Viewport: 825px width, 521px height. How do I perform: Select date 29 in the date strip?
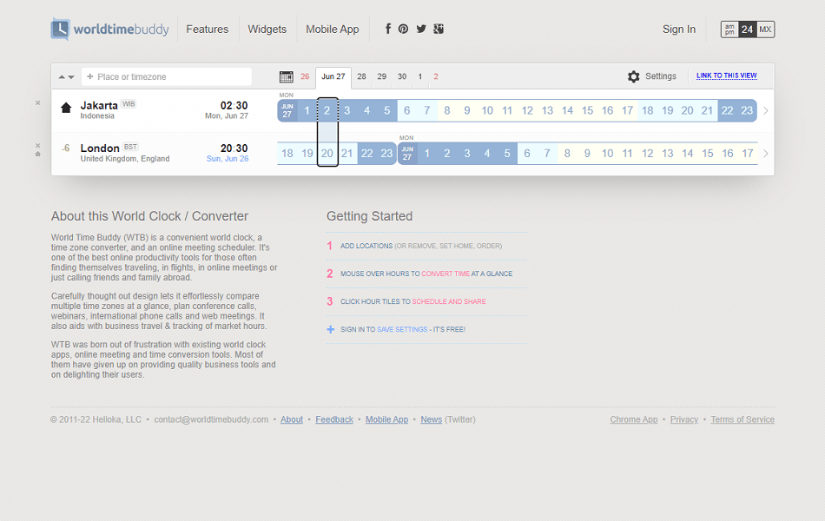coord(382,76)
